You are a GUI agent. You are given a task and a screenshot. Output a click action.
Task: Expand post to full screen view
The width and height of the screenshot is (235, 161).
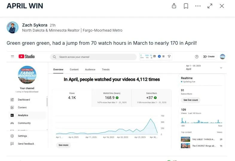tap(210, 6)
